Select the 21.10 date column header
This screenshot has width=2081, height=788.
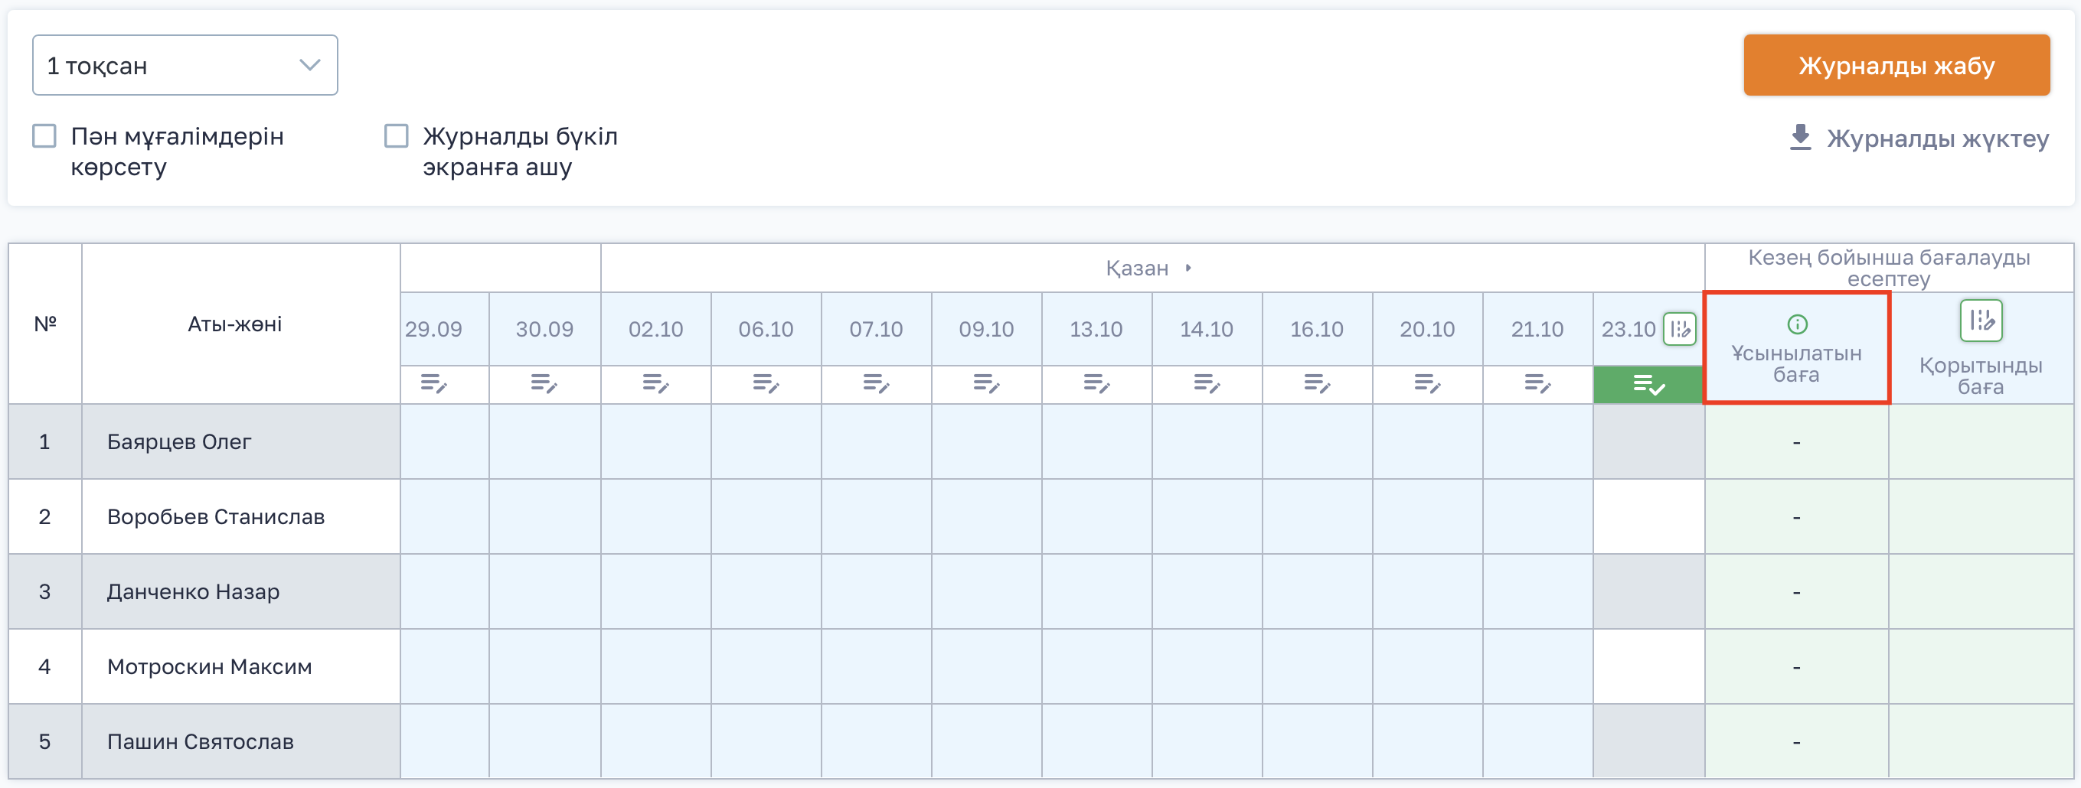click(x=1537, y=330)
